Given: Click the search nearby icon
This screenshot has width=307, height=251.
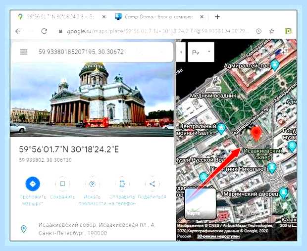Looking at the screenshot, I should coord(92,184).
